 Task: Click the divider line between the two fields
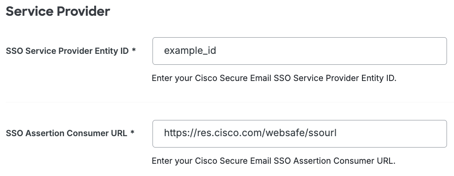click(x=227, y=102)
